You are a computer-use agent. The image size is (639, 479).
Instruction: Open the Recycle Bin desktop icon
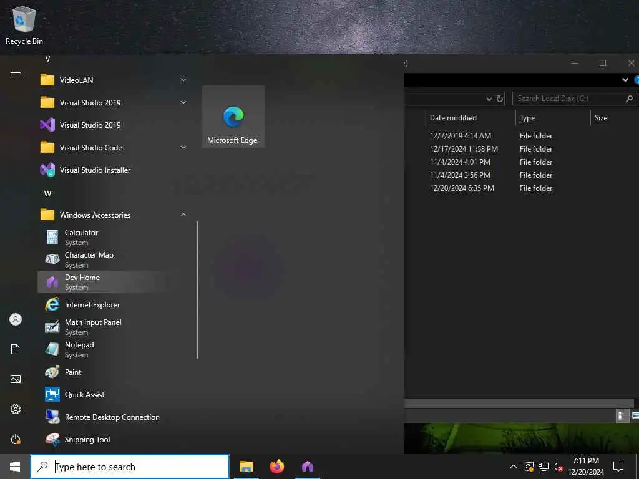coord(24,25)
